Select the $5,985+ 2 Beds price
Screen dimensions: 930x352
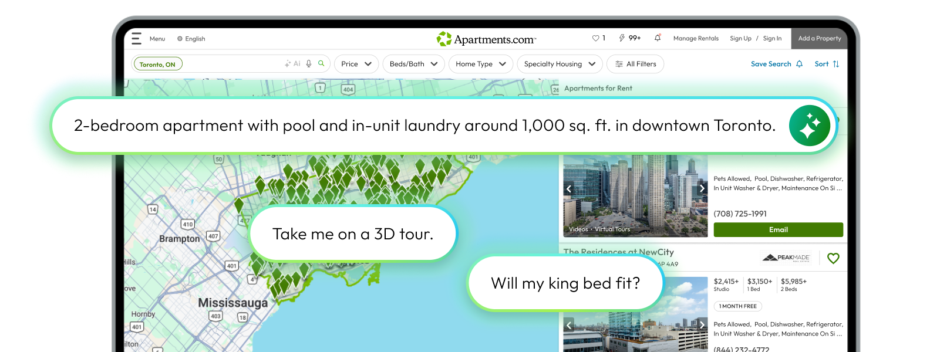point(793,285)
